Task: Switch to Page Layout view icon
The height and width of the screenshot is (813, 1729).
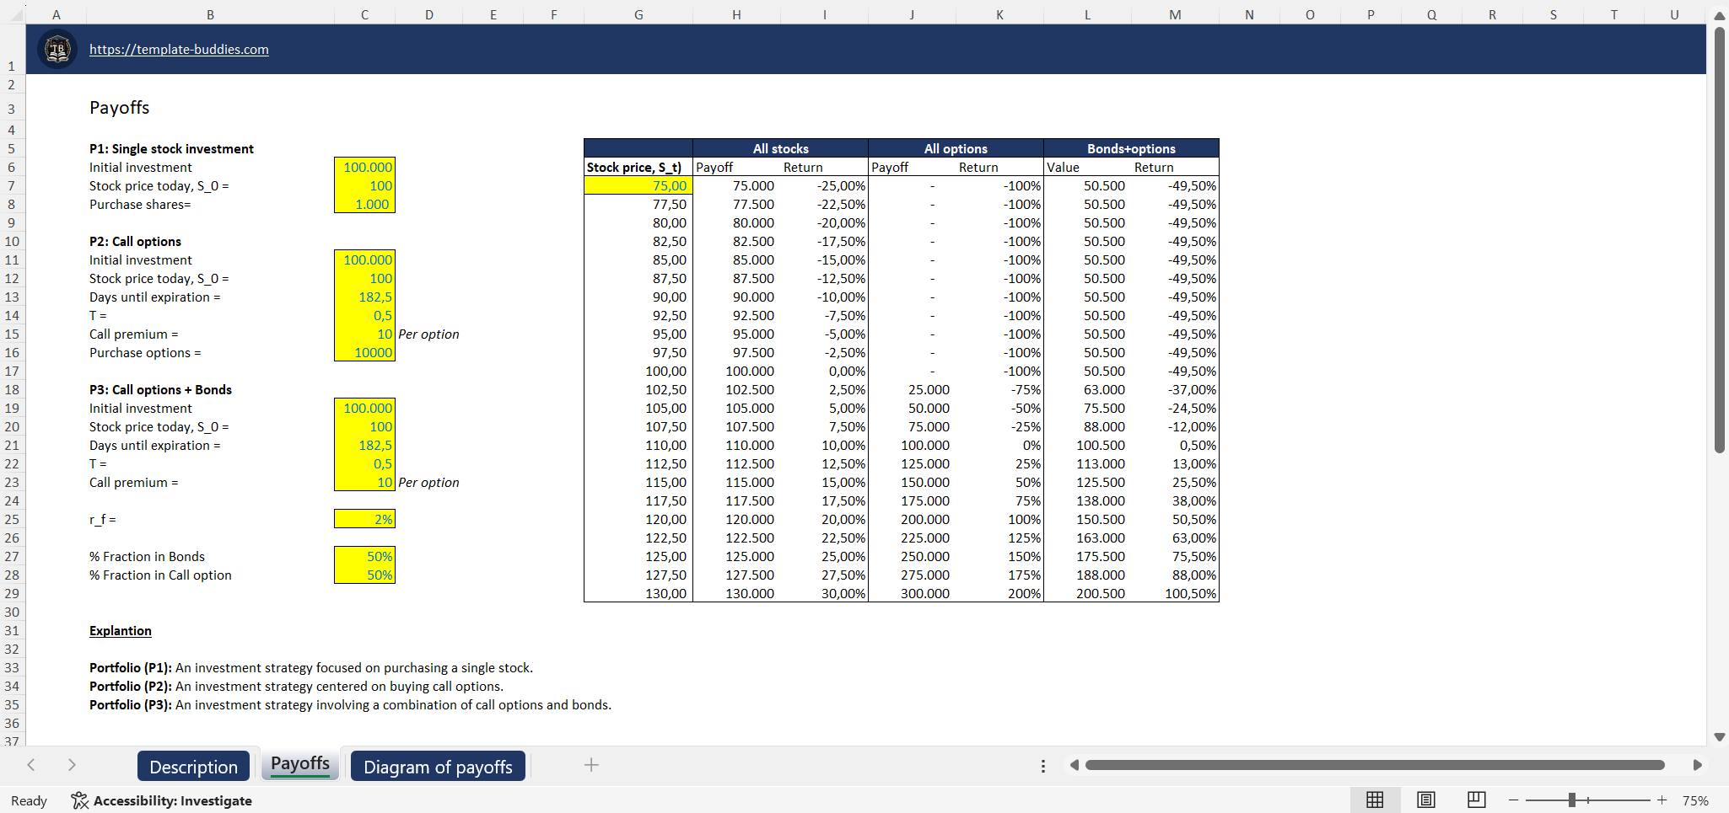Action: pyautogui.click(x=1426, y=800)
